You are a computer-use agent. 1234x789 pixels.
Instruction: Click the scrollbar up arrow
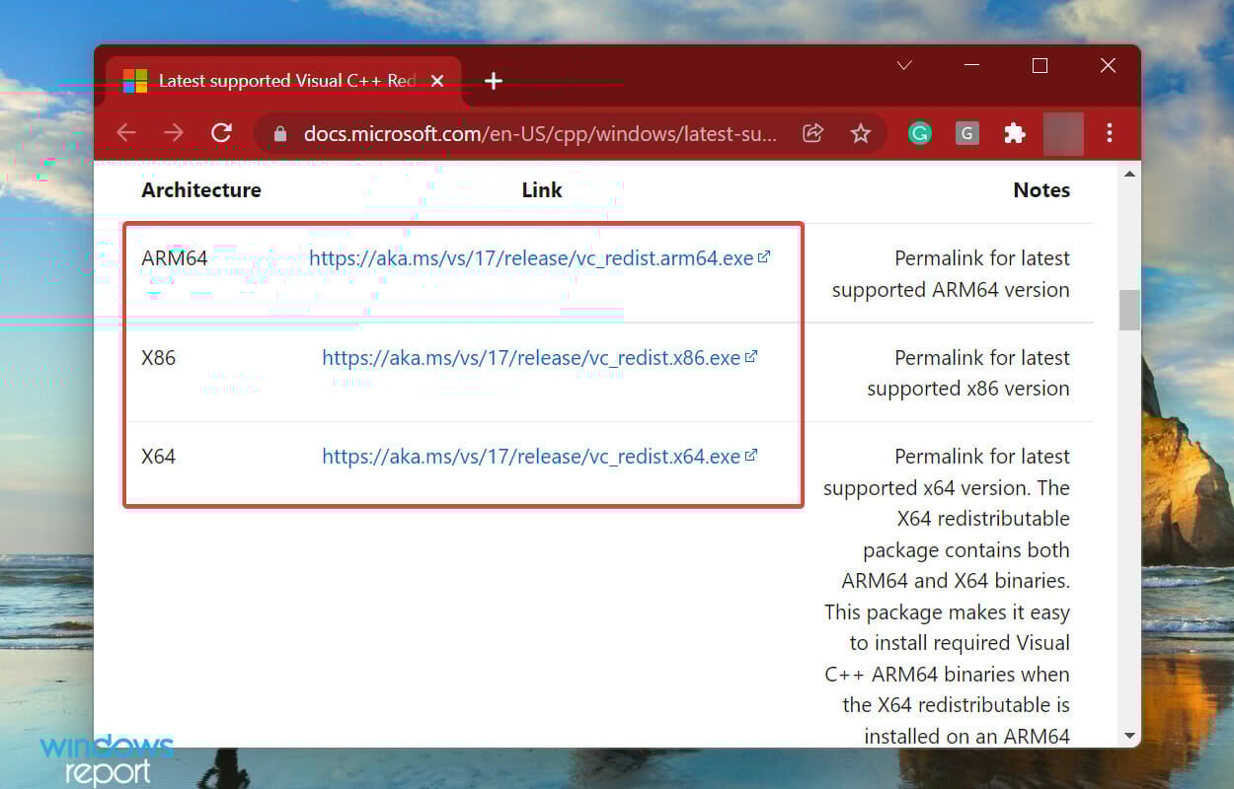click(x=1129, y=174)
